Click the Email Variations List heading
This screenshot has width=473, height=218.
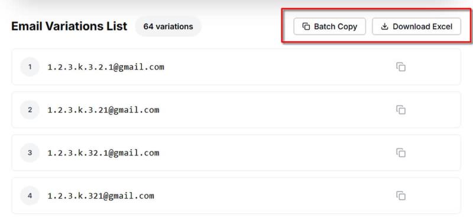coord(69,27)
